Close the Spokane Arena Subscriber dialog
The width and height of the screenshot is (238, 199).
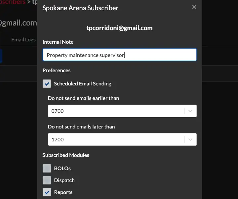[x=194, y=7]
